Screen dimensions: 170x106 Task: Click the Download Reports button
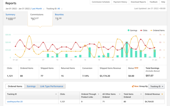pyautogui.click(x=138, y=2)
